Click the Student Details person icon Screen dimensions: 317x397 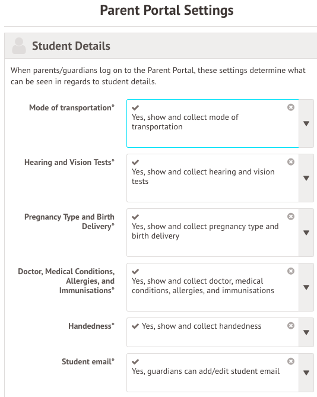click(x=19, y=46)
